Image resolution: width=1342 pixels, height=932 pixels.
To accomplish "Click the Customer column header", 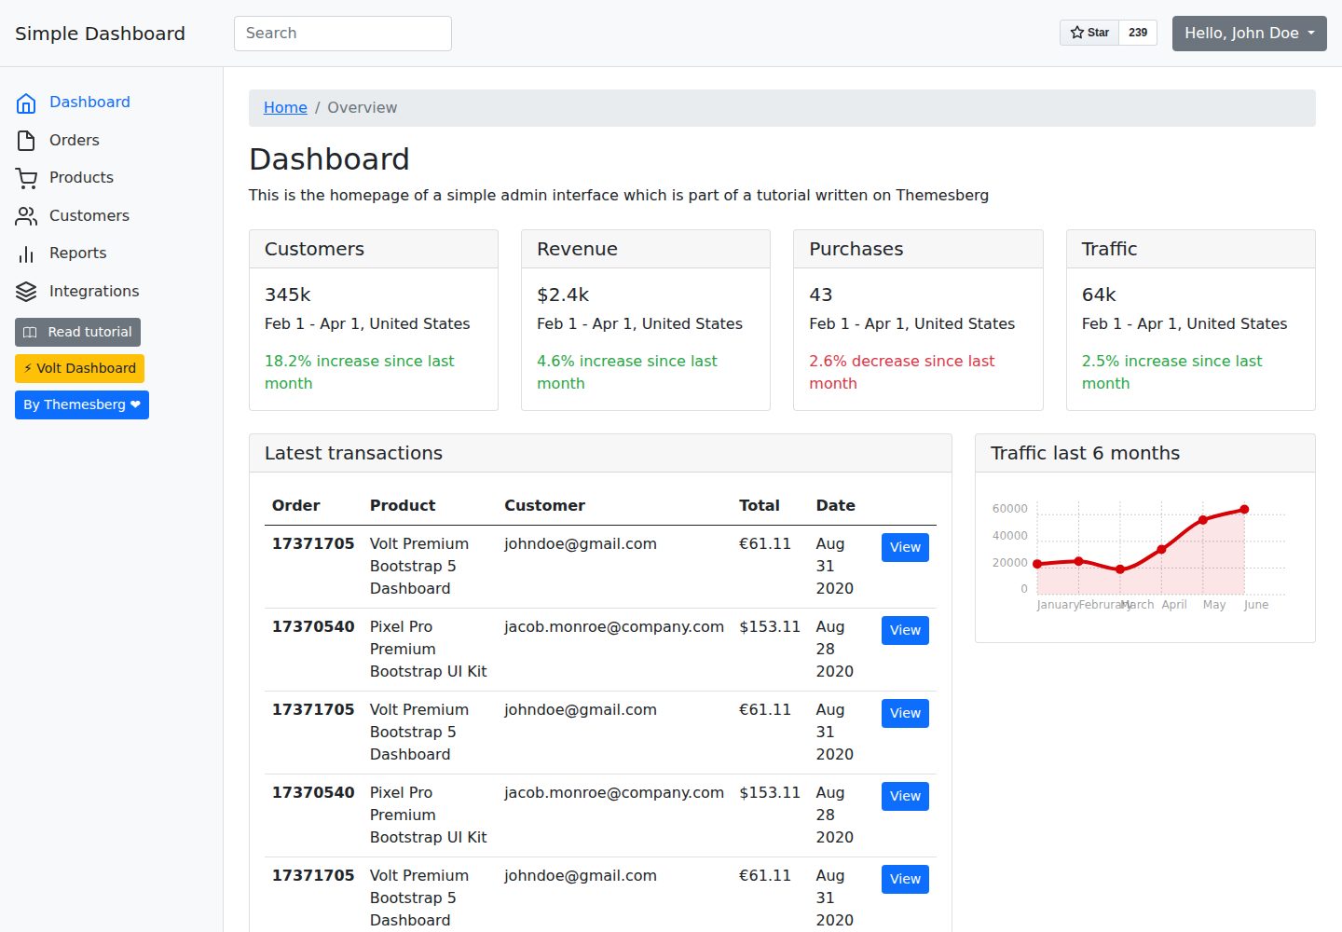I will [544, 505].
